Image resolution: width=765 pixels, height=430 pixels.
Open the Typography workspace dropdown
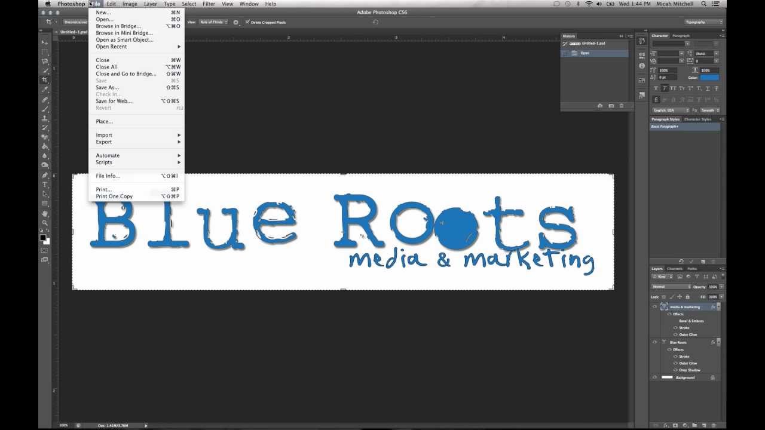click(703, 22)
